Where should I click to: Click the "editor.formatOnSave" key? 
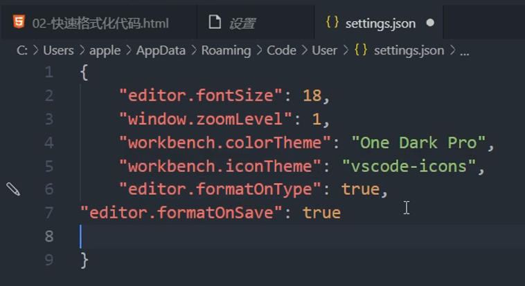point(181,213)
